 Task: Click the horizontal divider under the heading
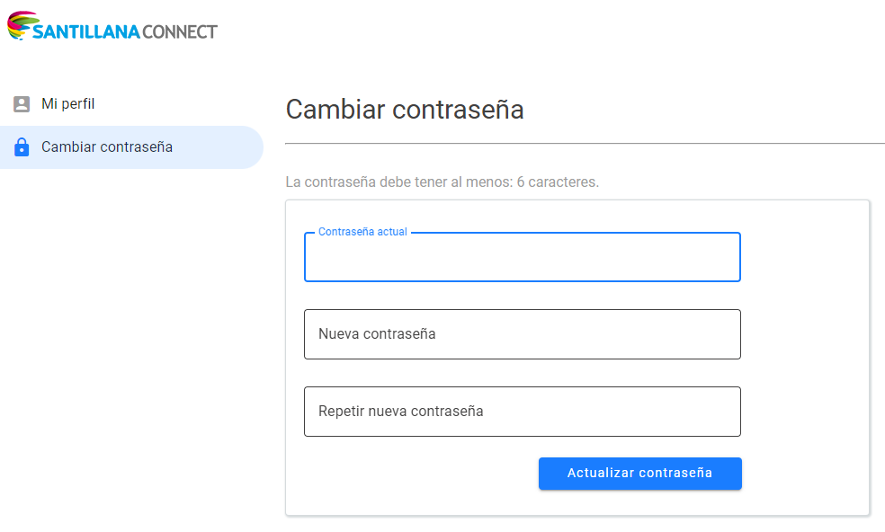(585, 143)
